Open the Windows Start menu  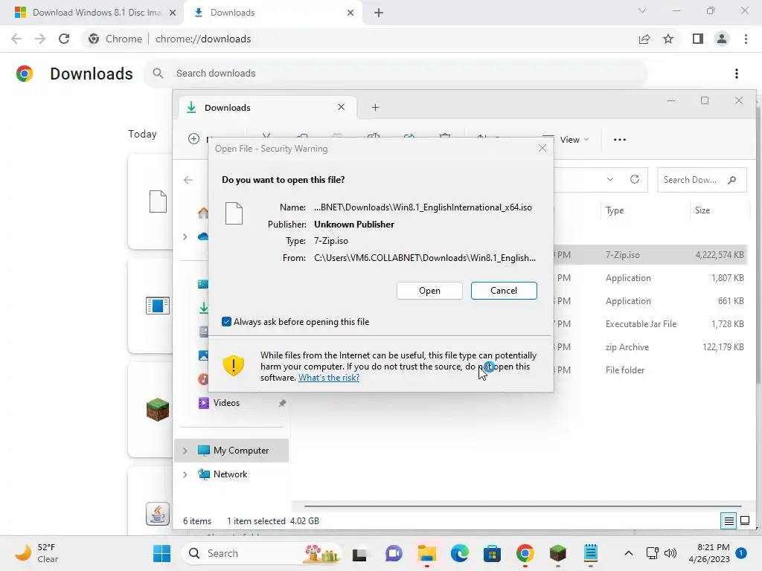[x=161, y=553]
